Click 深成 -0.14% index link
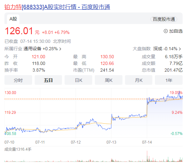This screenshot has height=165, width=188. tap(165, 49)
